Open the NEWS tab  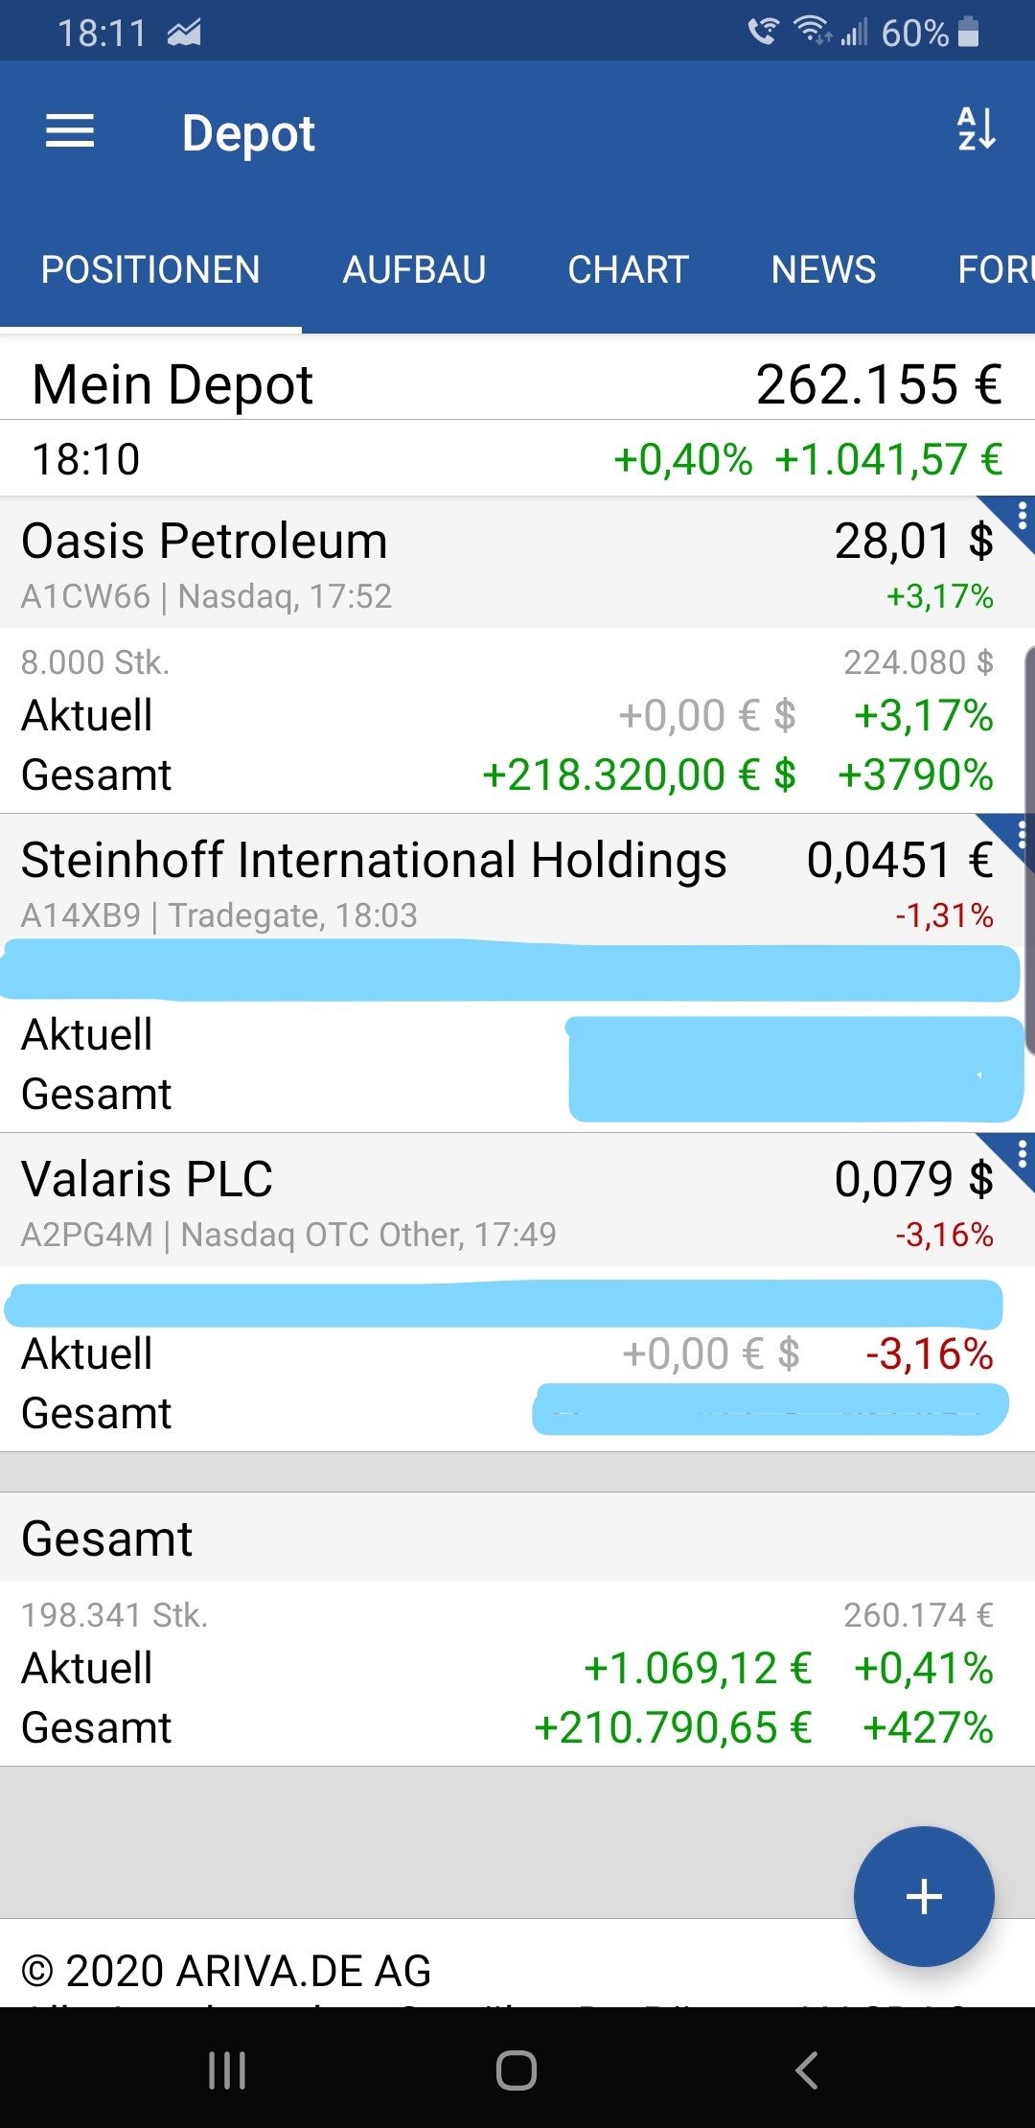[x=823, y=270]
